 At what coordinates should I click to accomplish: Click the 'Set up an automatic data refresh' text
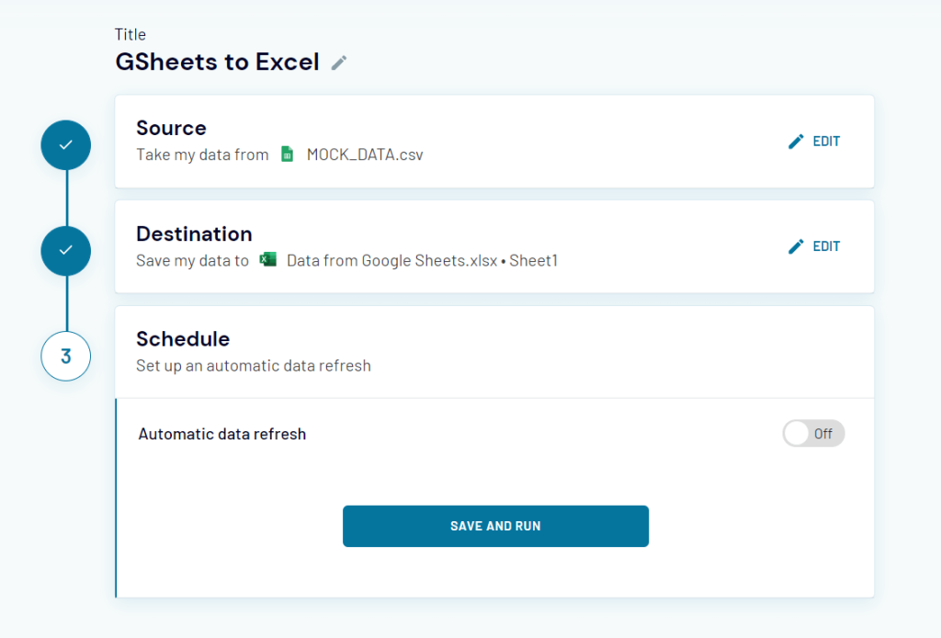(x=254, y=366)
